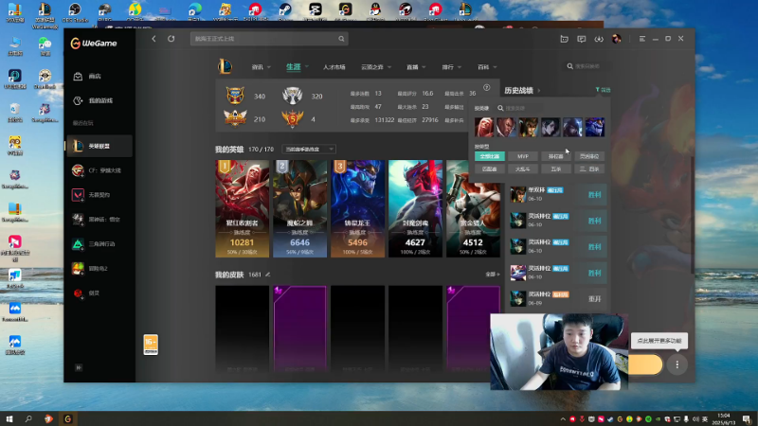Toggle the MVP match filter
758x426 pixels.
pyautogui.click(x=523, y=156)
